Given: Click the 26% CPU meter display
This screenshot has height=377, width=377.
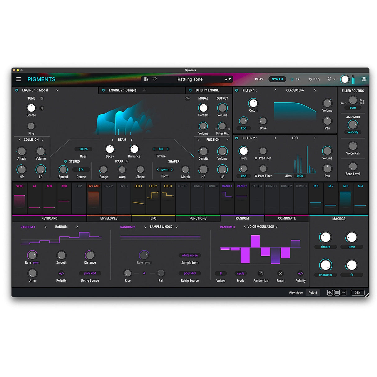Looking at the screenshot, I should 357,293.
